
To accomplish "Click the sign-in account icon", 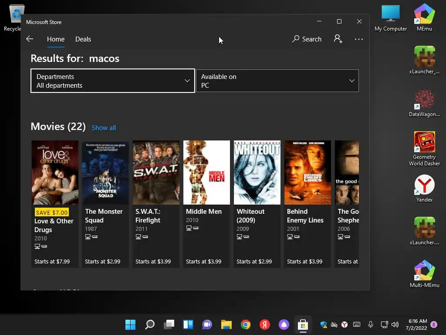I will 338,39.
